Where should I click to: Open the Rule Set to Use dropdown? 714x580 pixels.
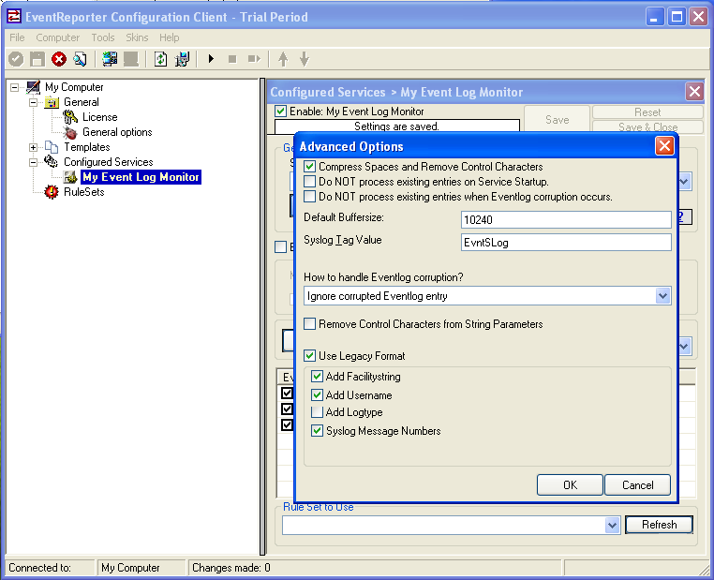click(x=613, y=526)
